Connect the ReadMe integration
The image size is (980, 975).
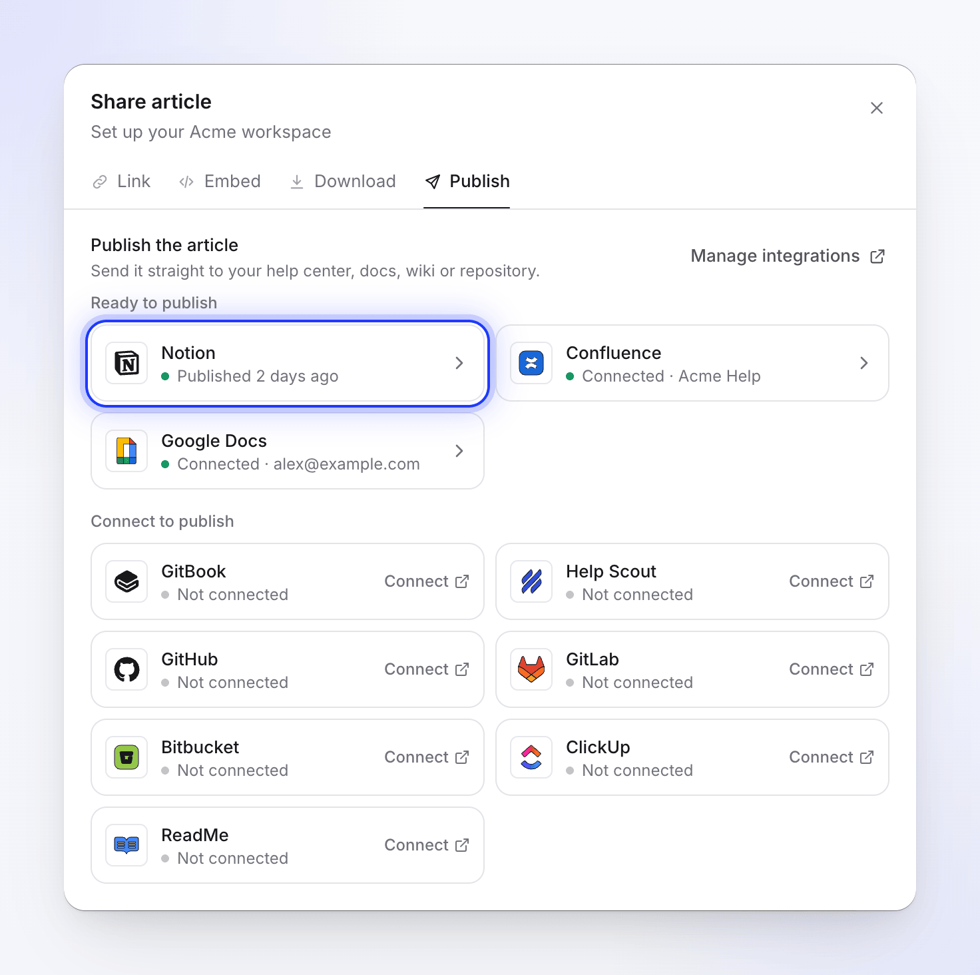tap(427, 845)
